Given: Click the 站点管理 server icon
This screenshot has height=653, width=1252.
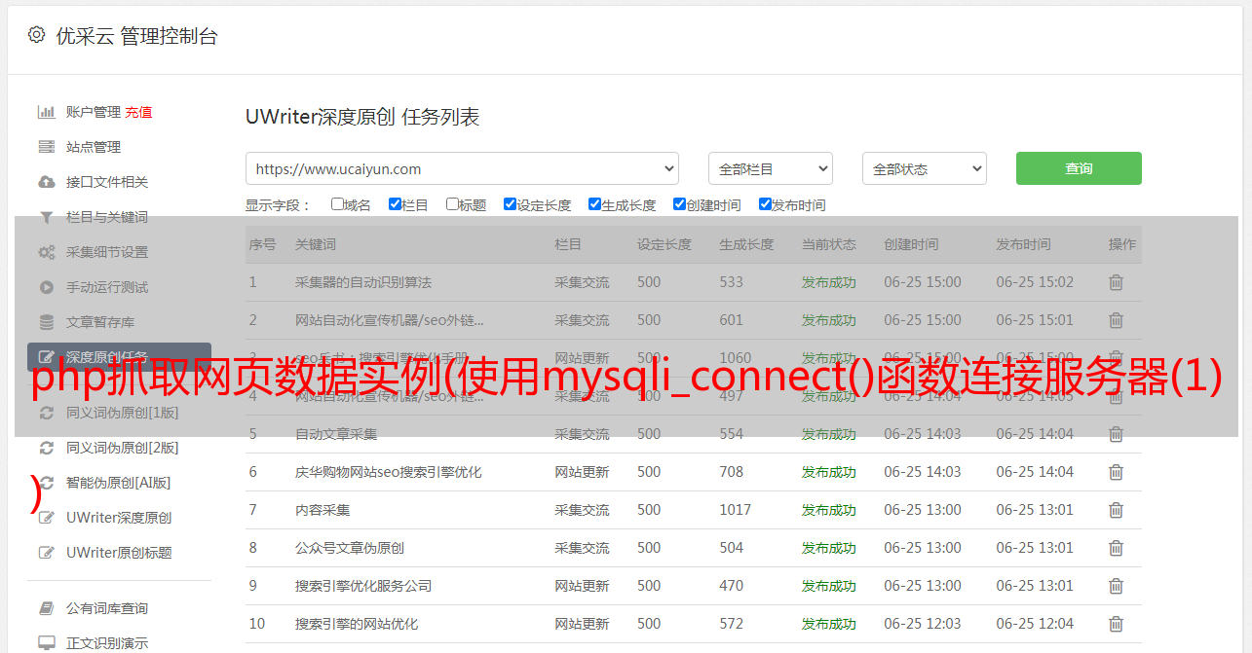Looking at the screenshot, I should (46, 147).
